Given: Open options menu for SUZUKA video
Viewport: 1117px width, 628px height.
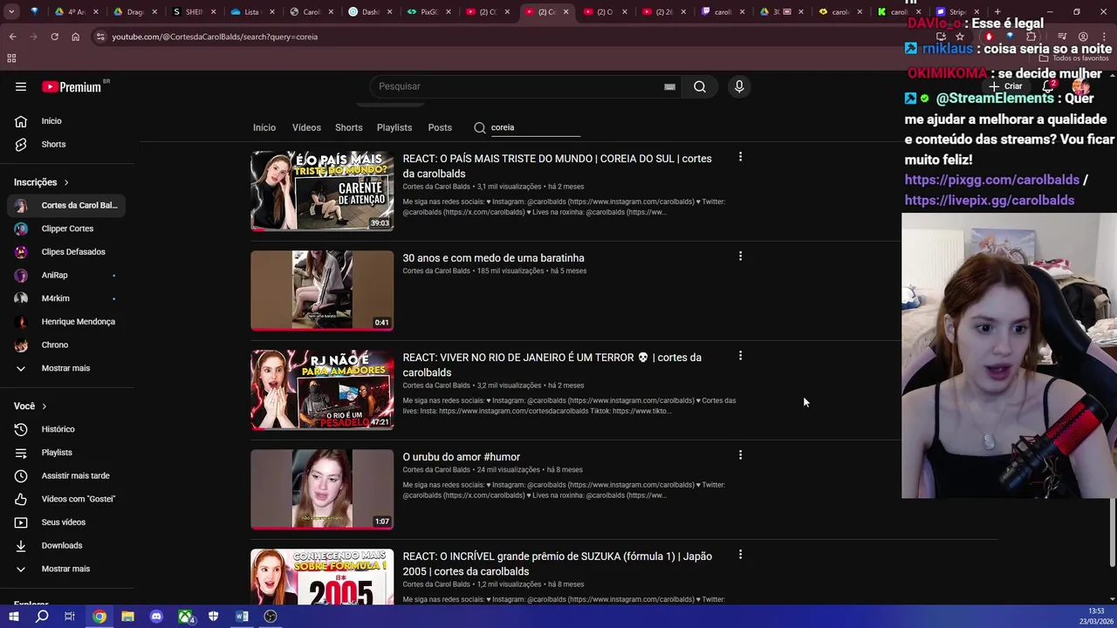Looking at the screenshot, I should [x=740, y=555].
